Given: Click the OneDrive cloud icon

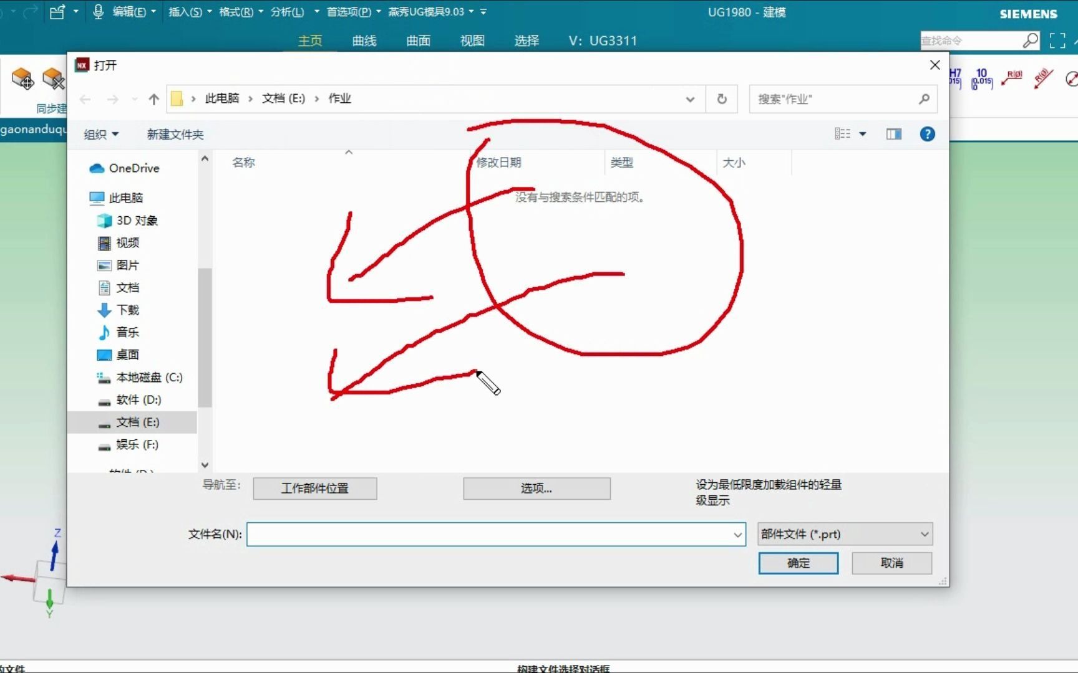Looking at the screenshot, I should (97, 168).
